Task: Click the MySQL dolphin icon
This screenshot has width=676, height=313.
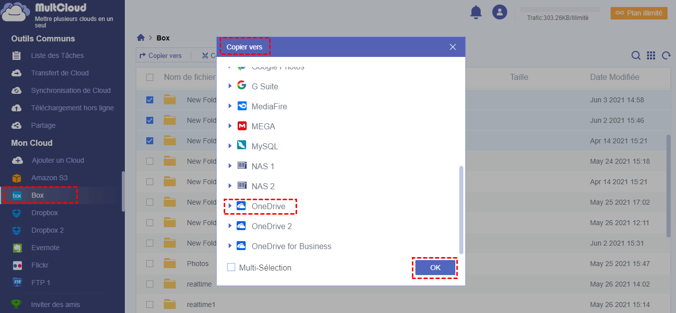Action: point(242,146)
